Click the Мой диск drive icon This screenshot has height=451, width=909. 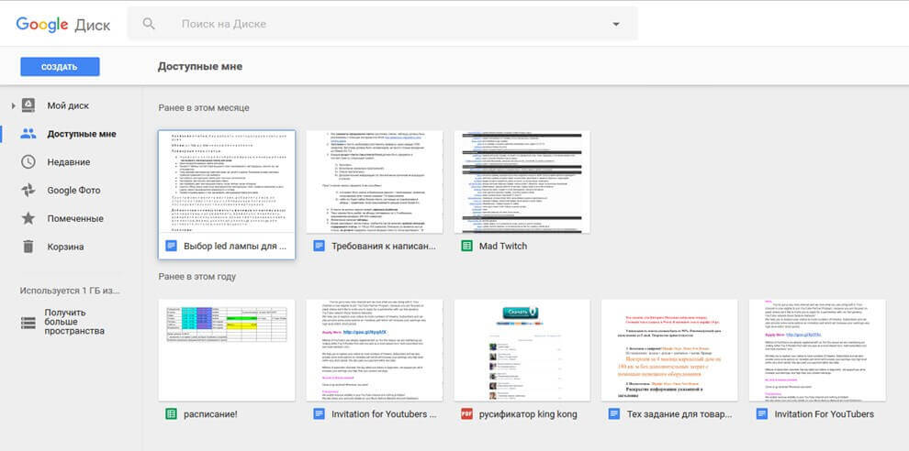coord(28,105)
